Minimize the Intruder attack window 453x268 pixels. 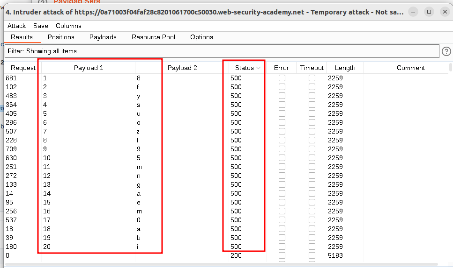pos(413,12)
